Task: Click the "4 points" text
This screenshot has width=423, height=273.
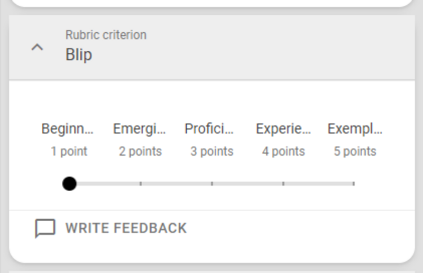Action: tap(283, 152)
